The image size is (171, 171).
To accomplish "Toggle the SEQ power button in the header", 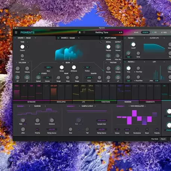I will [x=162, y=32].
